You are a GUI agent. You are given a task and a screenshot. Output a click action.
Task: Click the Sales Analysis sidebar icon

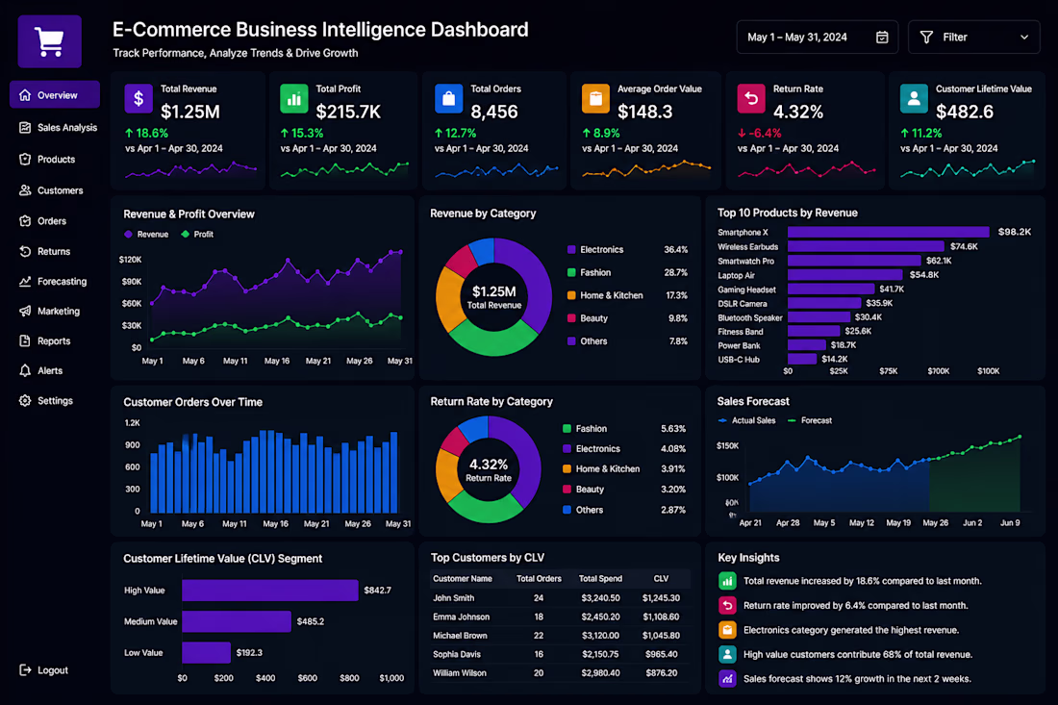[x=25, y=128]
